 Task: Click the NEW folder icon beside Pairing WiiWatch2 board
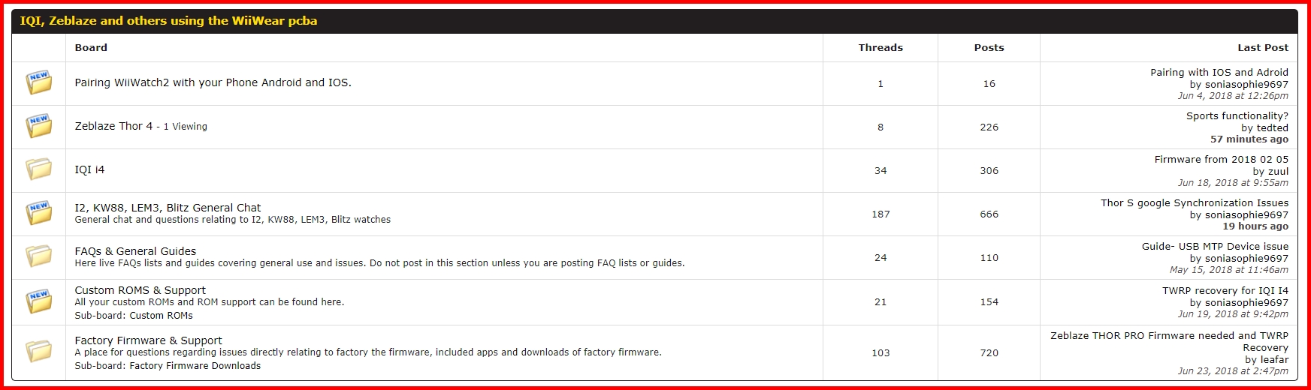click(x=39, y=82)
